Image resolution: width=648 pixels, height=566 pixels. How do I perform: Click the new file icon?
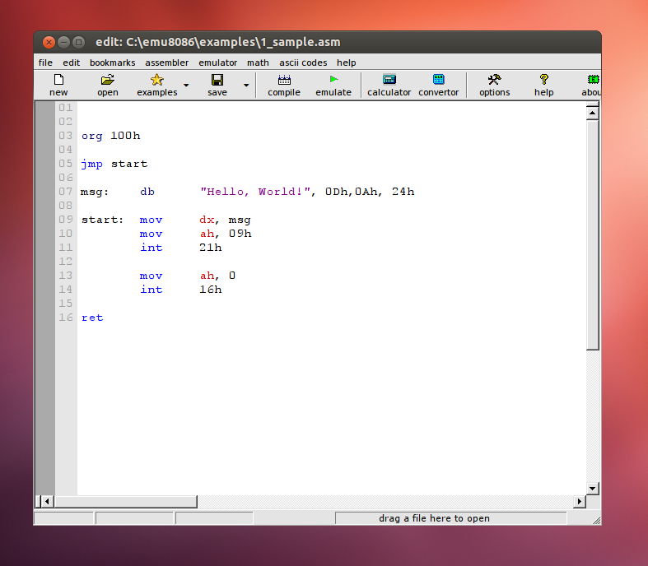click(x=58, y=79)
